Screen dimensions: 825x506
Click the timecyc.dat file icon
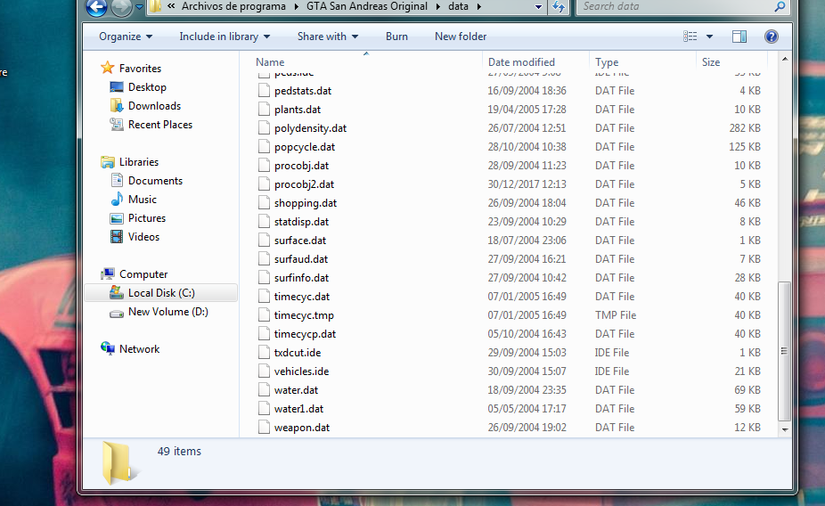point(264,297)
